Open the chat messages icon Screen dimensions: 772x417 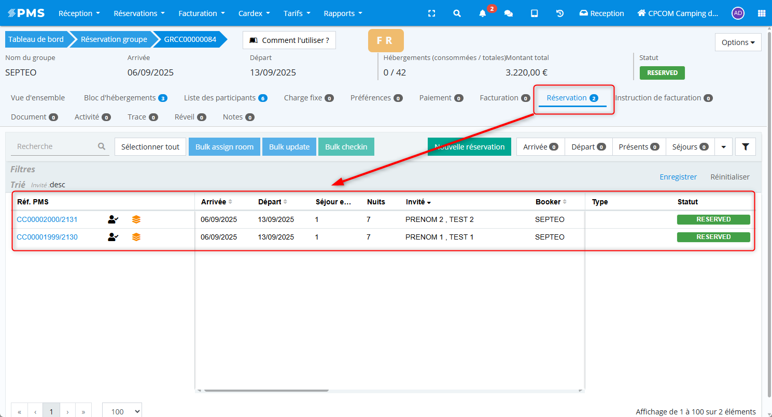click(509, 13)
